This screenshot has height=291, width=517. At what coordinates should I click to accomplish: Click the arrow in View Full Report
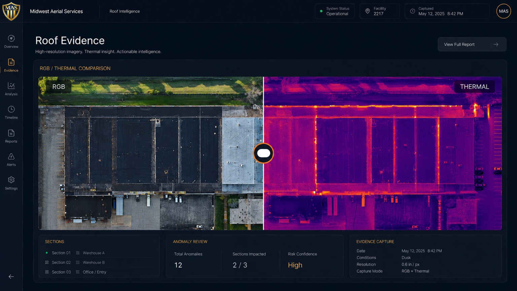[496, 44]
